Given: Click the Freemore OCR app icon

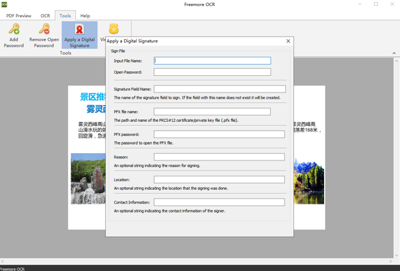Looking at the screenshot, I should [x=4, y=5].
